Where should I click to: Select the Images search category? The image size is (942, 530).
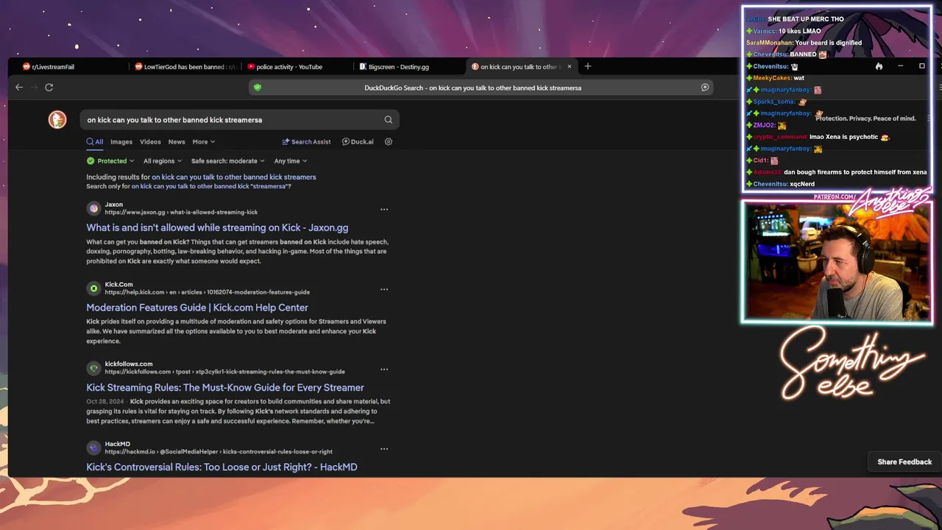(121, 142)
